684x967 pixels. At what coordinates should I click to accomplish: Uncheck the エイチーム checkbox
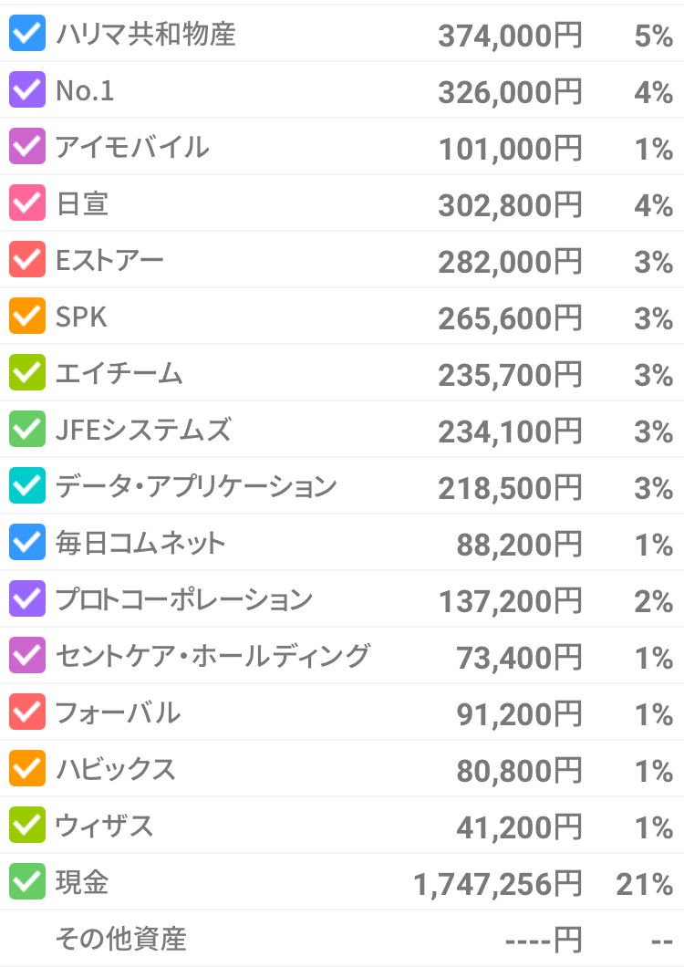pyautogui.click(x=26, y=373)
